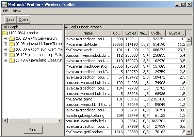Click cycles value 3022701
The height and width of the screenshot is (137, 194).
(158, 121)
